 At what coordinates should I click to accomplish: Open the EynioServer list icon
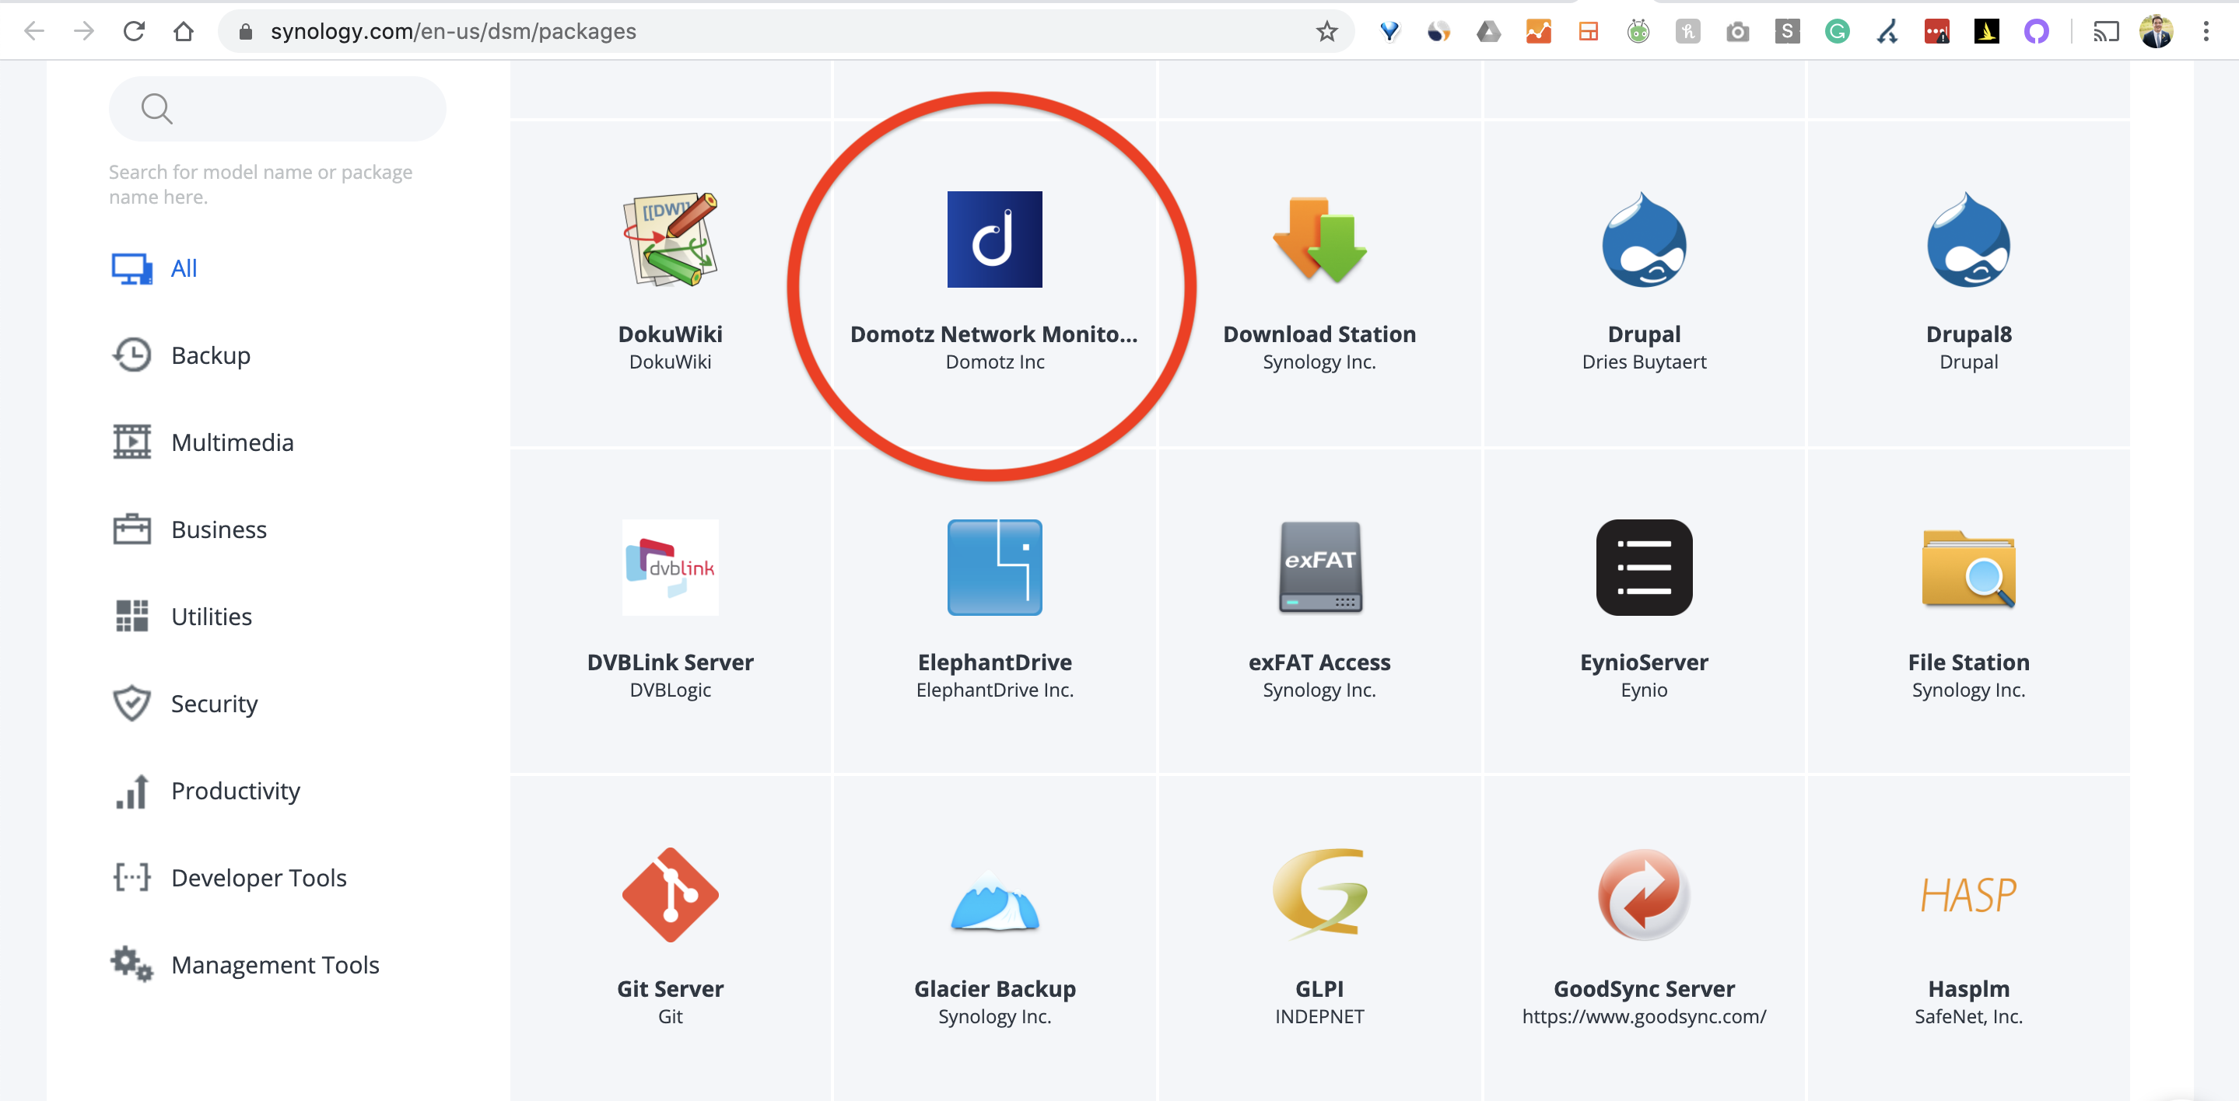pyautogui.click(x=1644, y=568)
